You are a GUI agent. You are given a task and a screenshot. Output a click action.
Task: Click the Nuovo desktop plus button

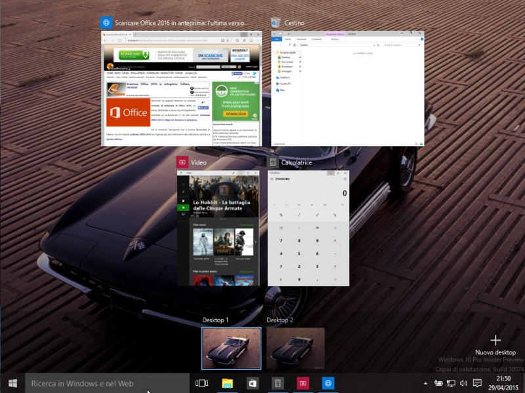(x=496, y=340)
